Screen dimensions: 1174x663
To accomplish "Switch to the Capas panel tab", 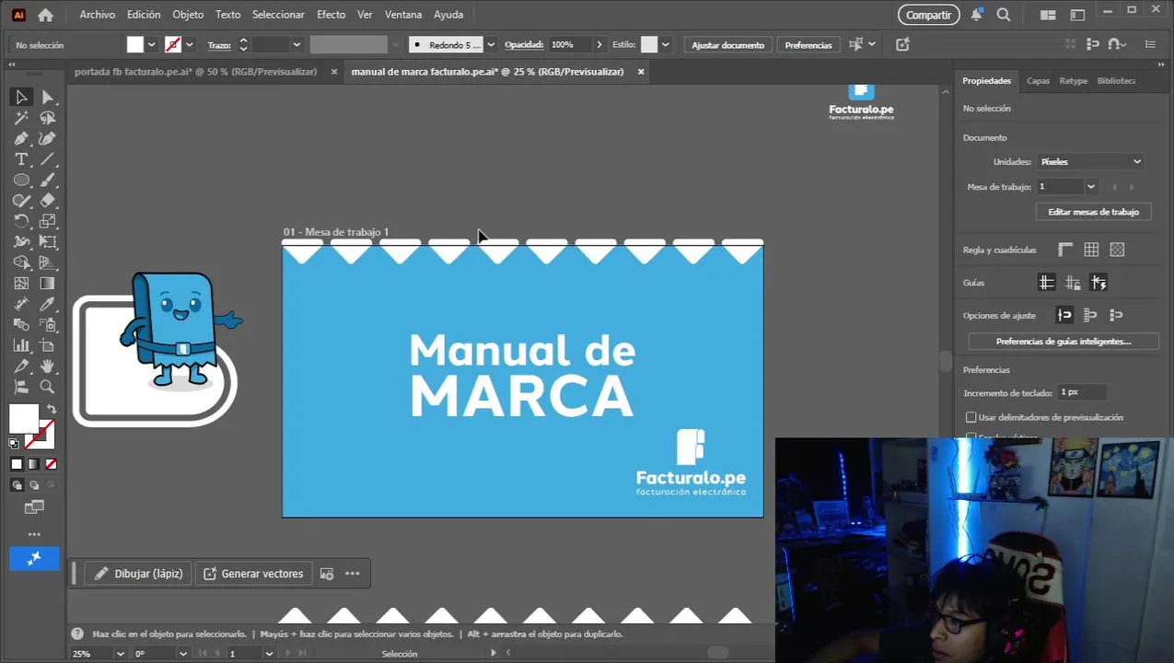I will point(1038,81).
